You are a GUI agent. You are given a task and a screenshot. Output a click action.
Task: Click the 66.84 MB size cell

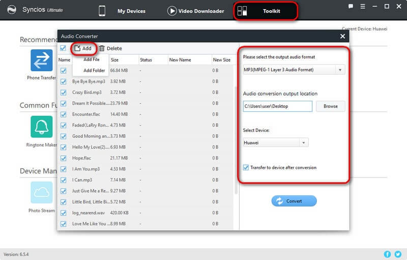tap(119, 70)
